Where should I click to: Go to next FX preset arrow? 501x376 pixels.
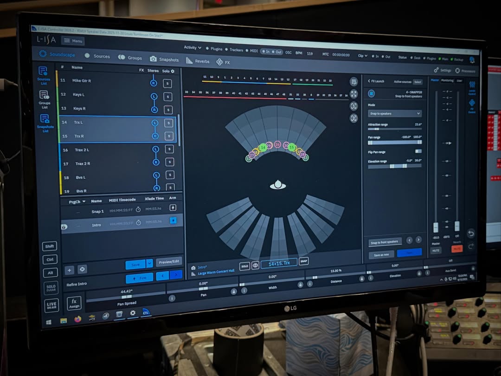pos(418,240)
